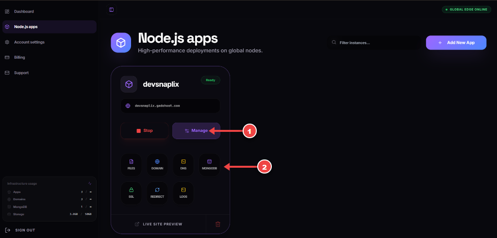Open Manage for devsnaplix
This screenshot has width=497, height=238.
point(196,131)
